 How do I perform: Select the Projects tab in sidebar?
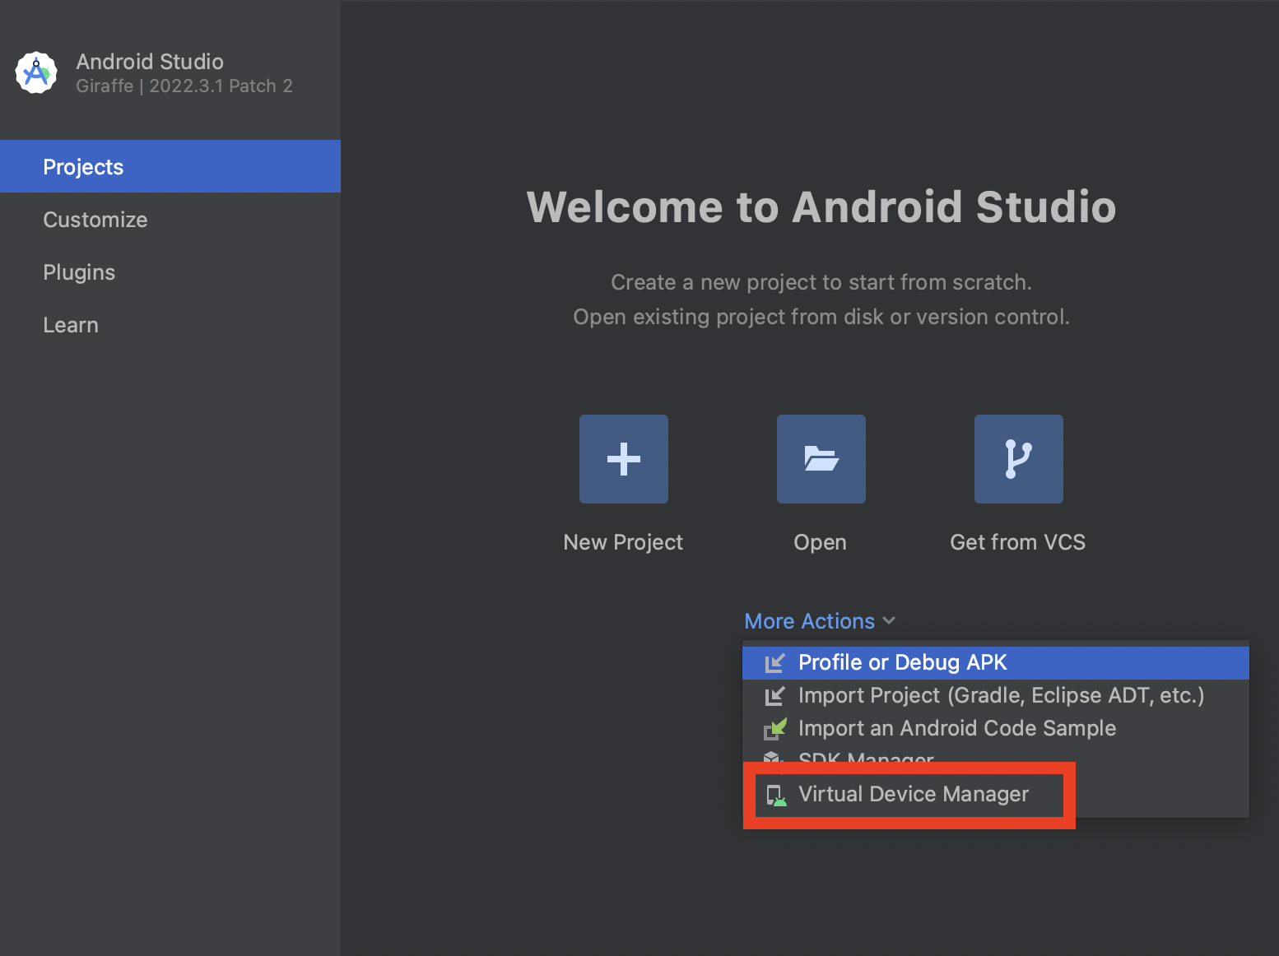[170, 166]
